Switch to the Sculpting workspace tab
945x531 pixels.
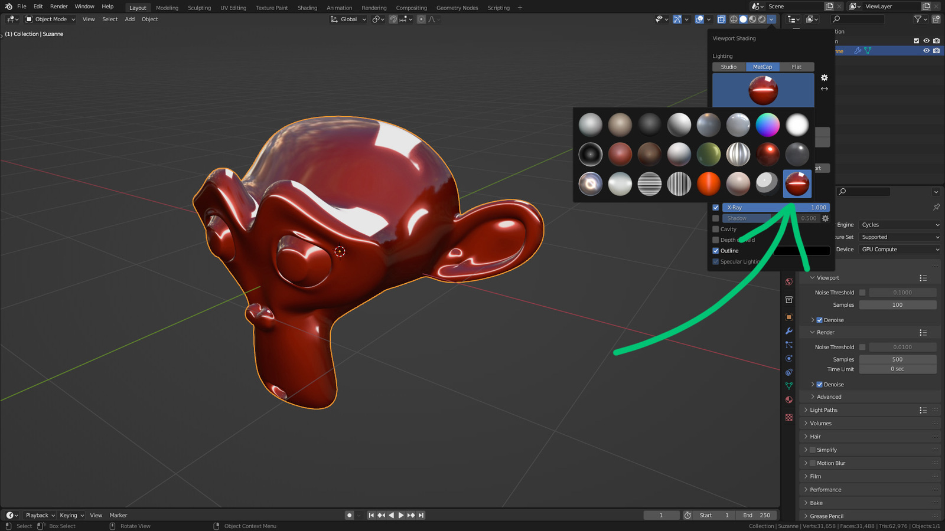199,8
